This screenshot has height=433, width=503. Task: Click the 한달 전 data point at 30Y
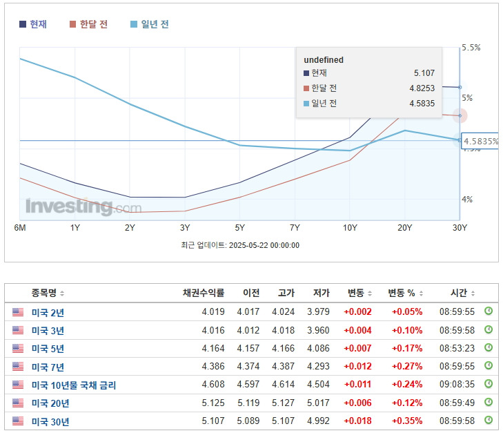[x=460, y=115]
